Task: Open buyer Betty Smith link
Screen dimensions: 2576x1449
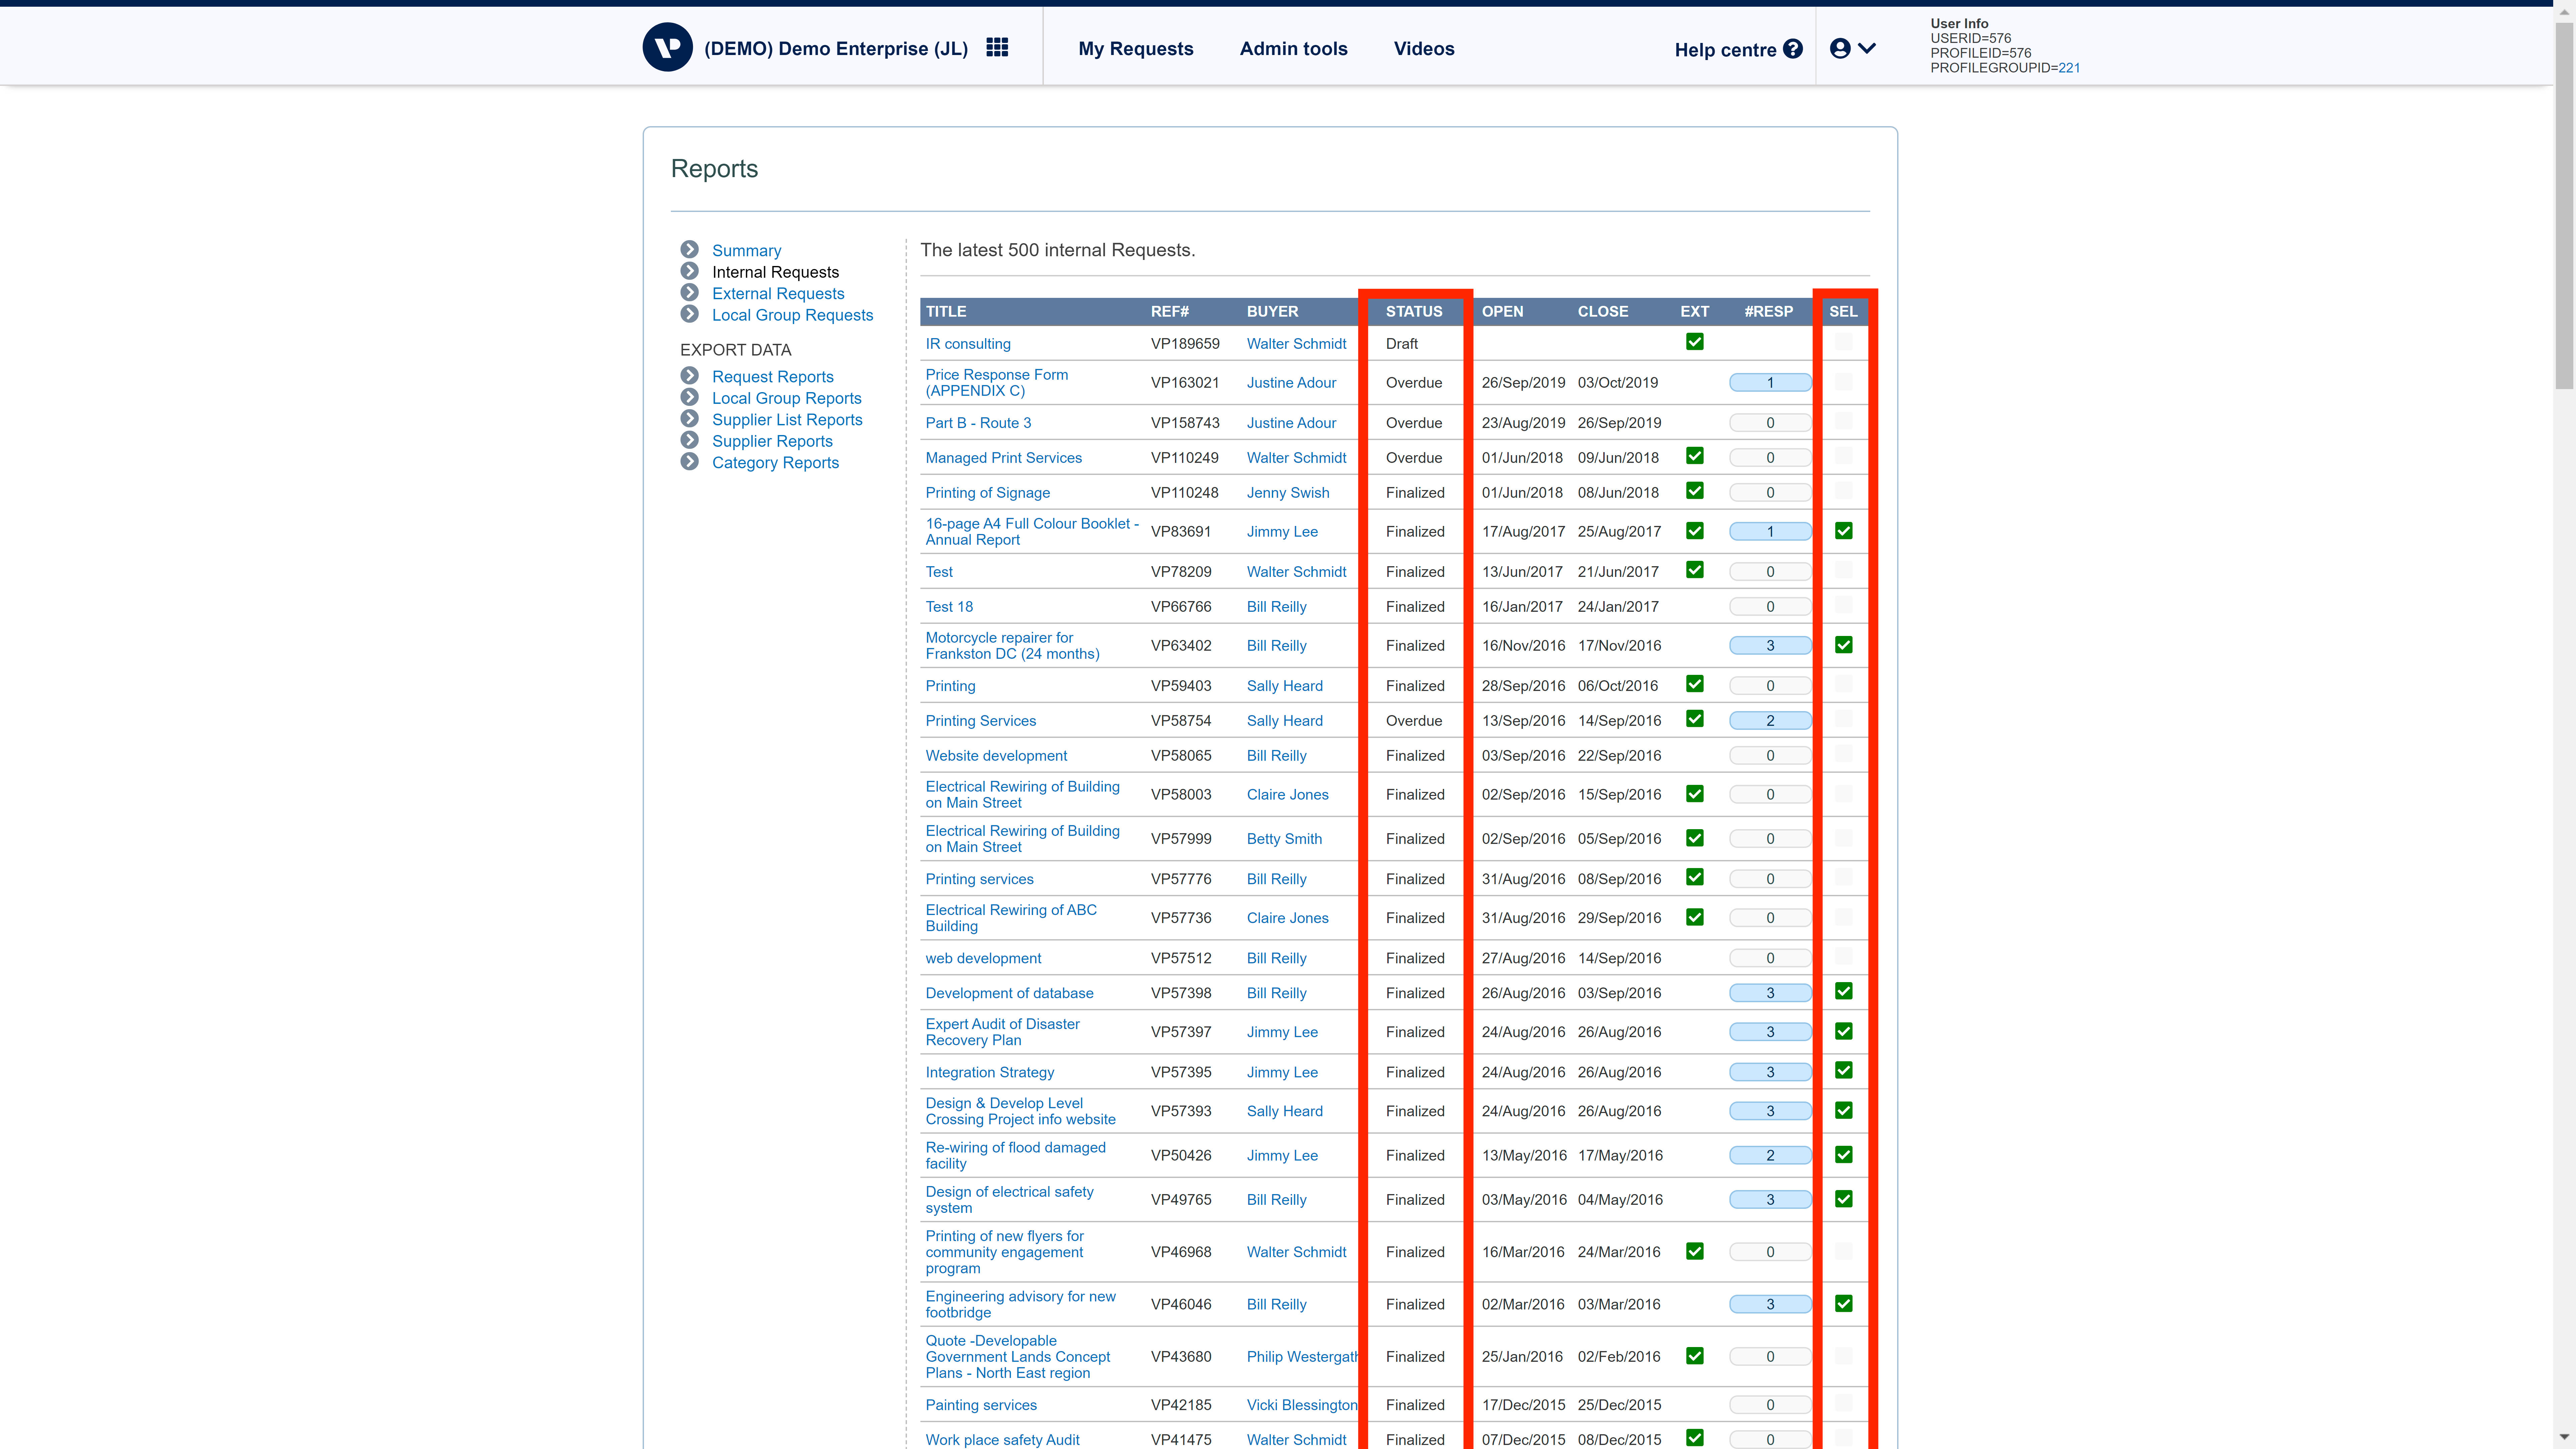Action: (1284, 839)
